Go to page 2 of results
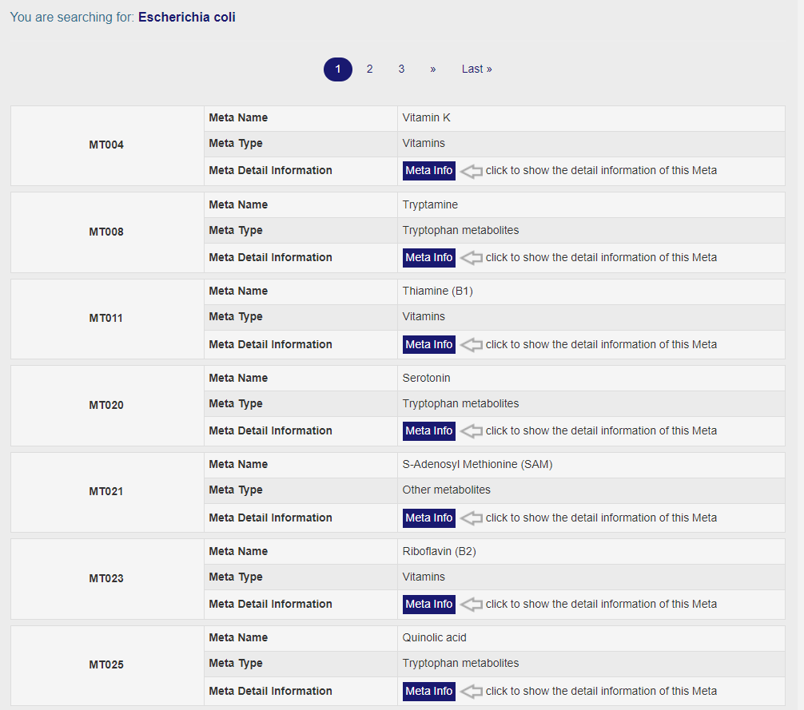 tap(369, 69)
